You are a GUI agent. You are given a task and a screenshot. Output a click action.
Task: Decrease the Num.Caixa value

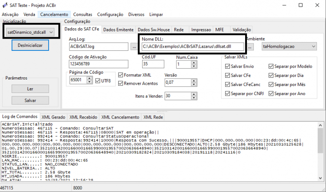(x=194, y=66)
